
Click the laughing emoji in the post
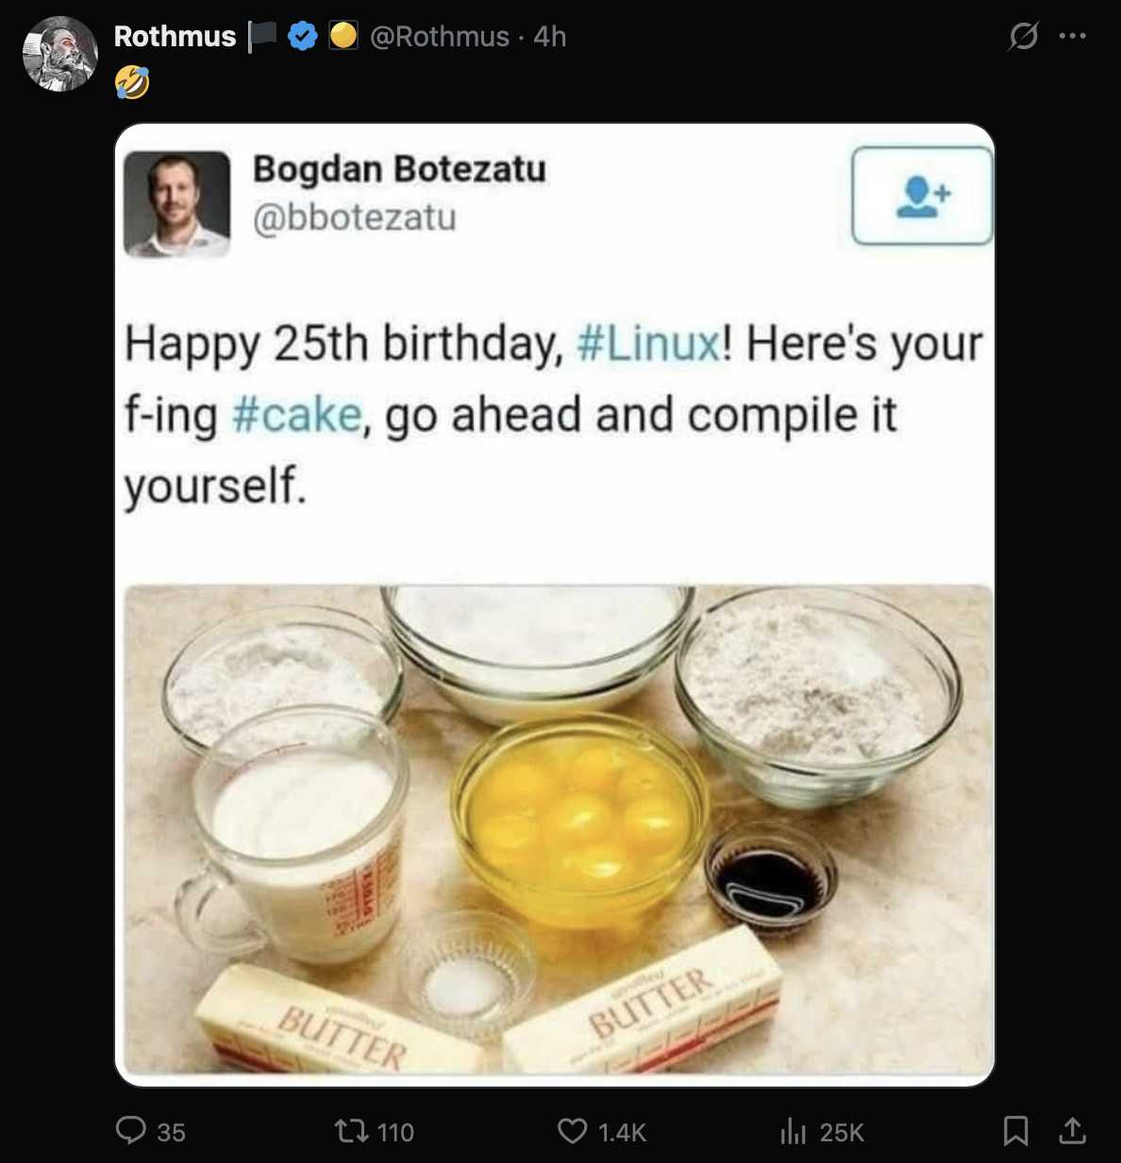132,83
